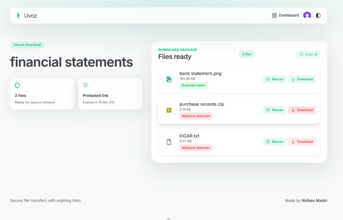Click the 0.18 KB file size
This screenshot has width=343, height=220.
185,110
